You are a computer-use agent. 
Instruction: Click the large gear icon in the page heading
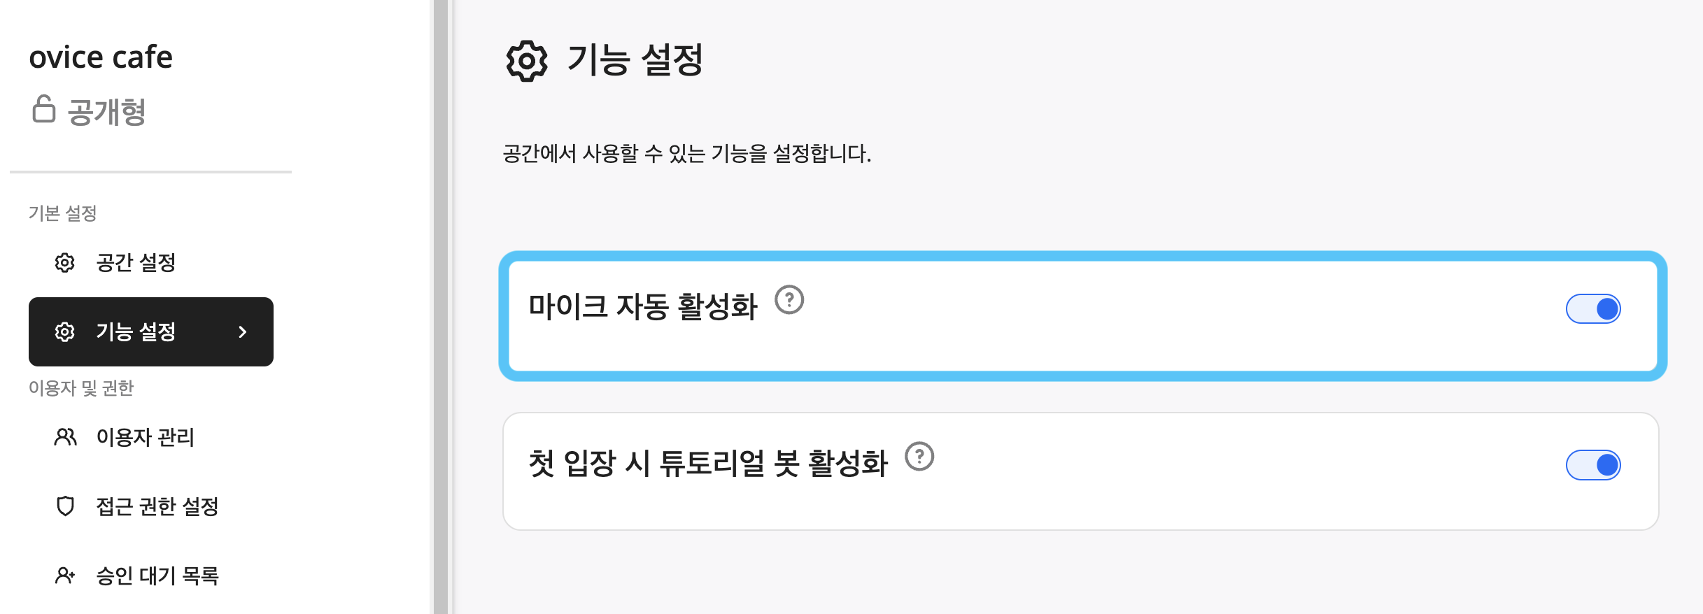click(x=526, y=61)
